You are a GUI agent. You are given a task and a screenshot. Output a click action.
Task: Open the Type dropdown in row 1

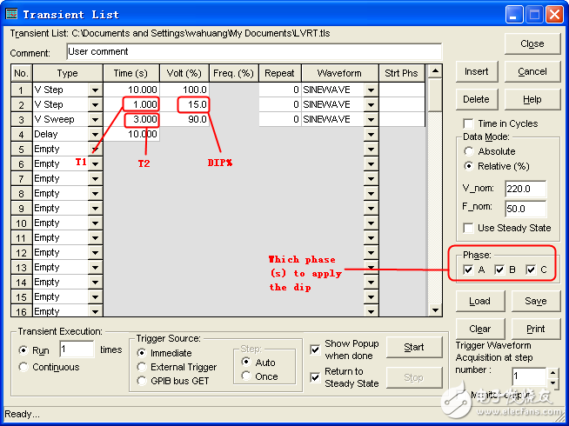(x=94, y=90)
